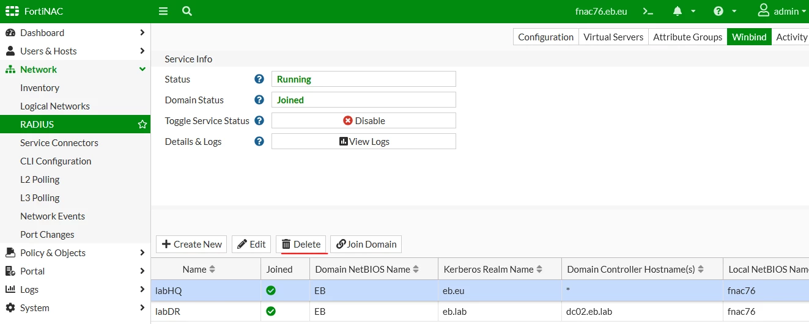The width and height of the screenshot is (809, 324).
Task: Click the help icon beside Status
Action: 259,79
